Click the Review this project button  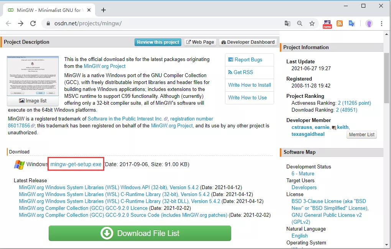158,42
